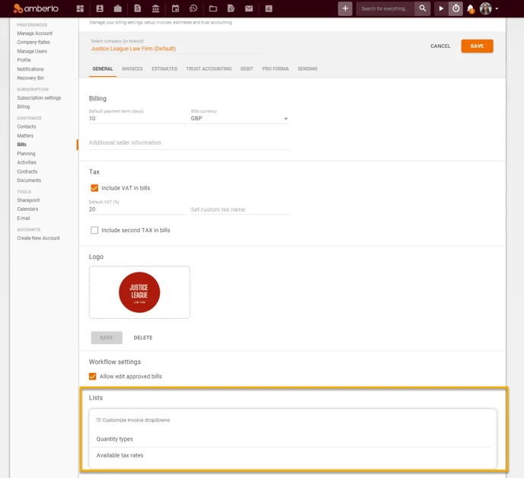Open the stopwatch timer icon
Screen dimensions: 524x478
coord(455,8)
